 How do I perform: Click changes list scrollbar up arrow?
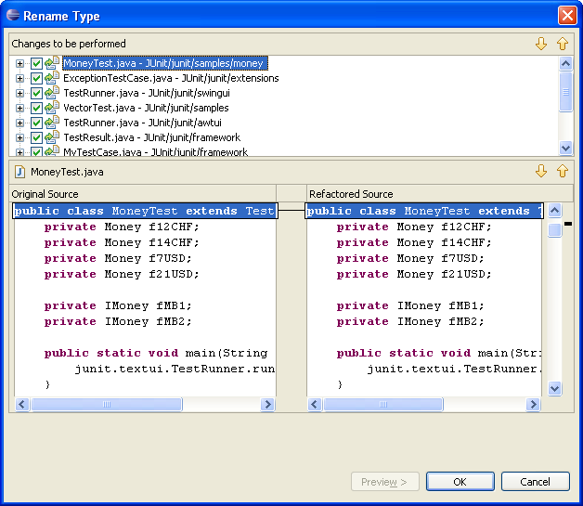(565, 63)
